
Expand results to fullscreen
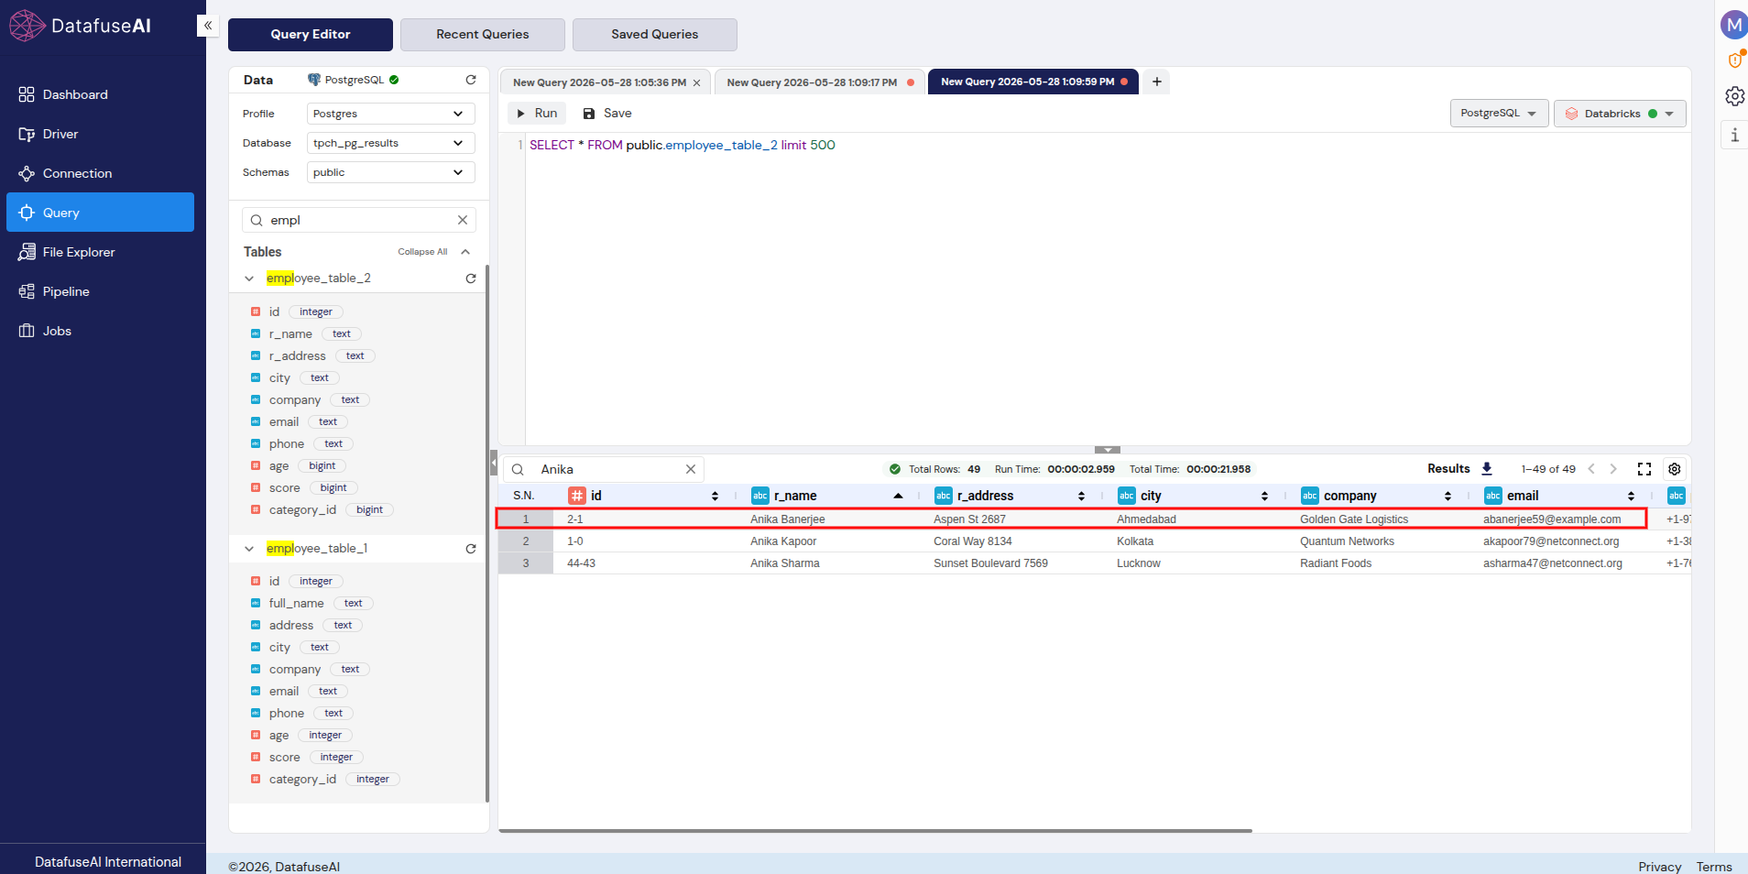[x=1644, y=469]
